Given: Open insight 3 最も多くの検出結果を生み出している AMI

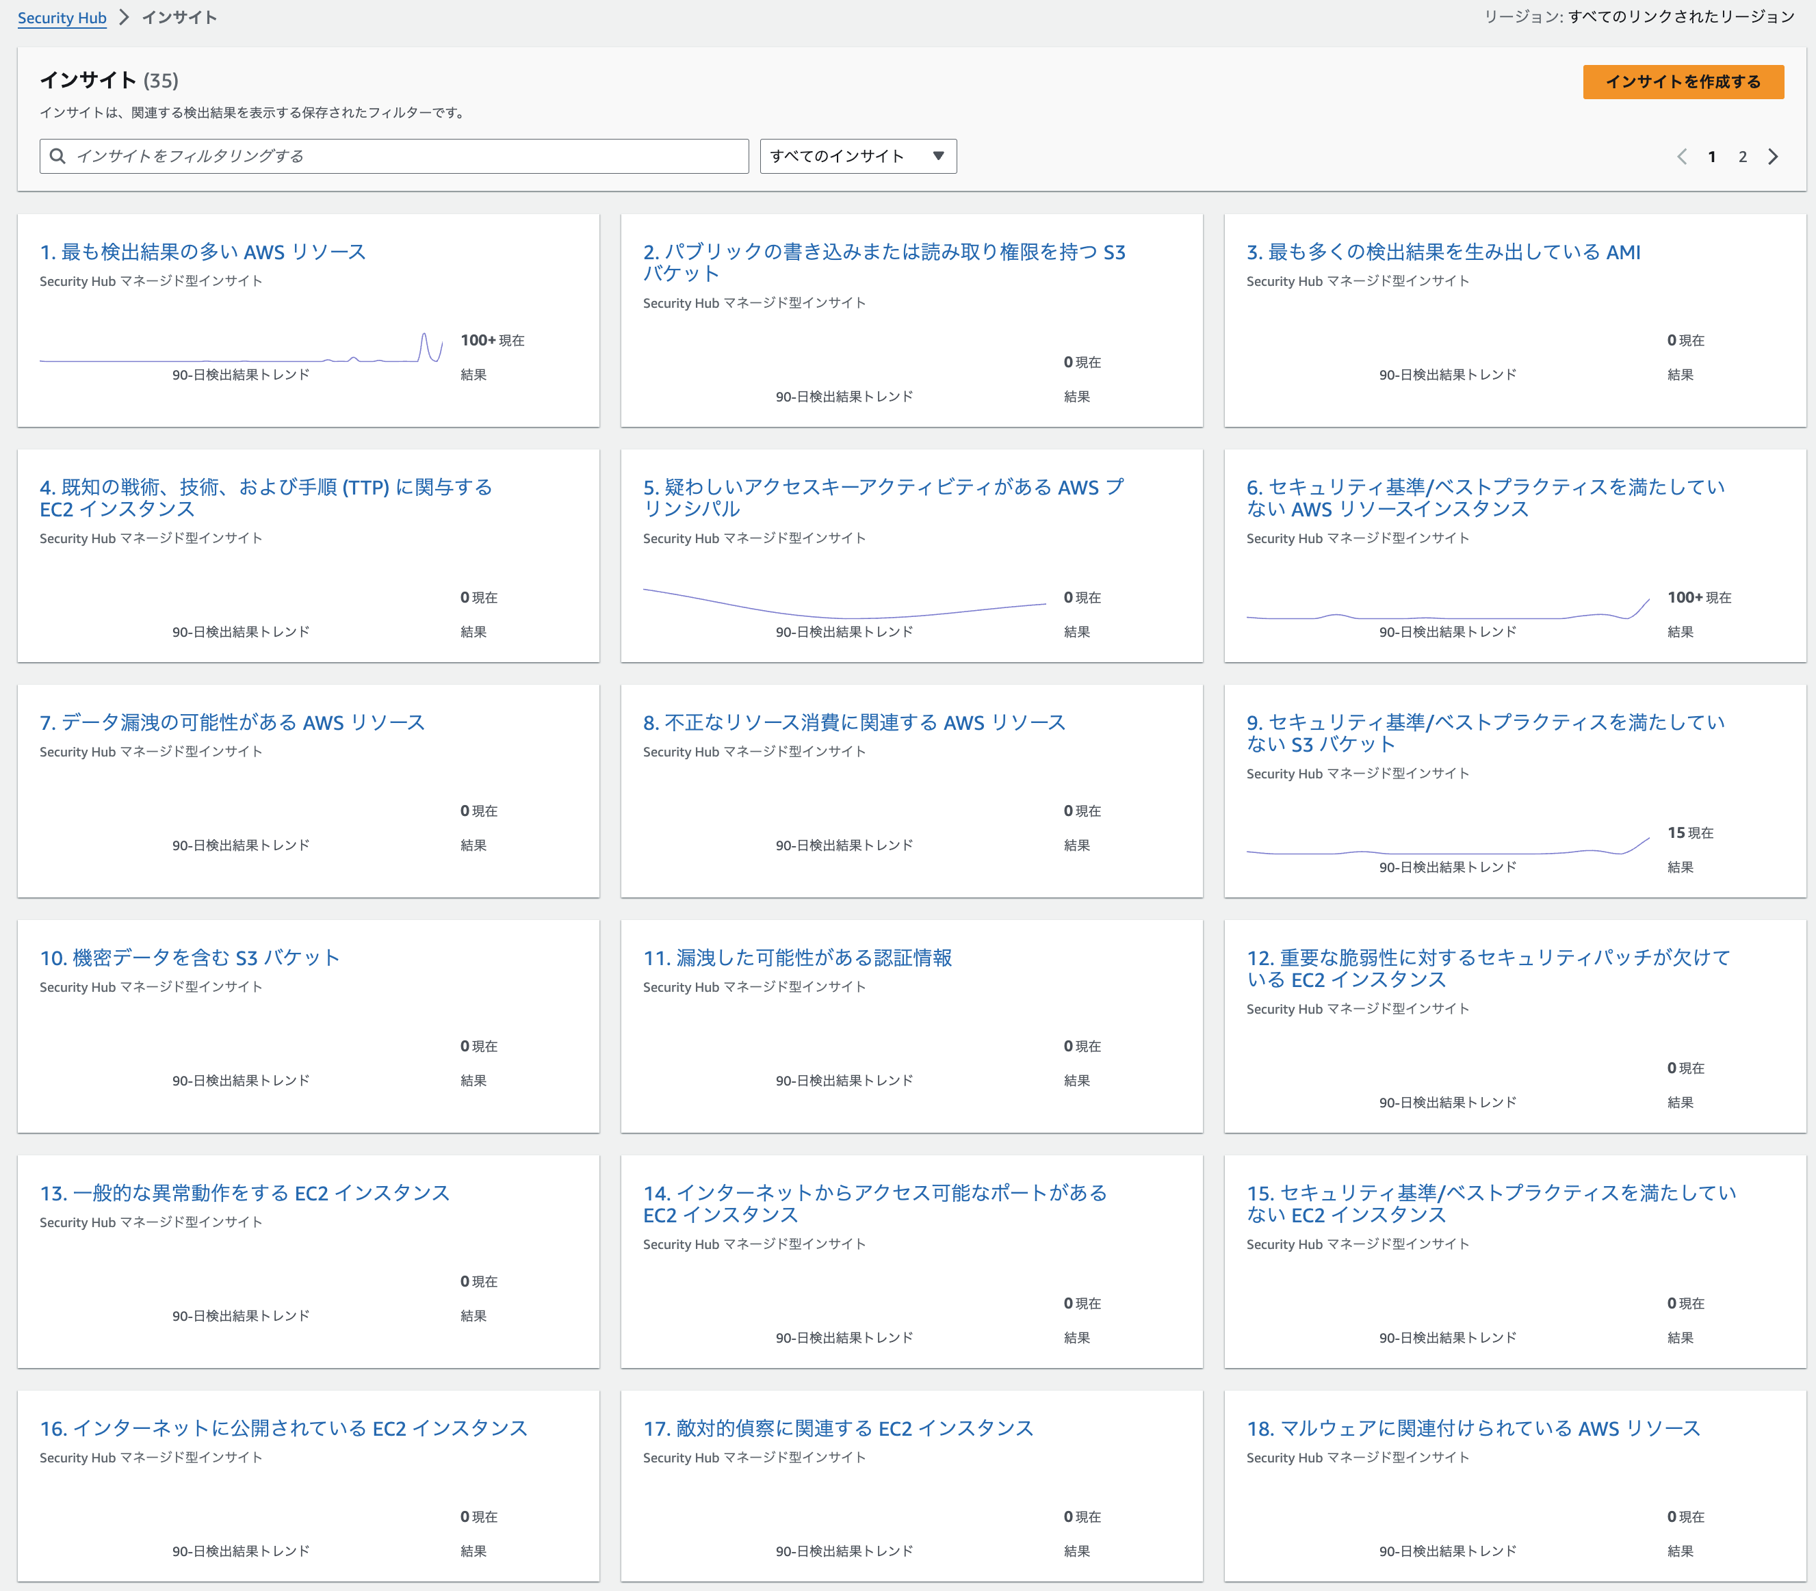Looking at the screenshot, I should (1443, 252).
